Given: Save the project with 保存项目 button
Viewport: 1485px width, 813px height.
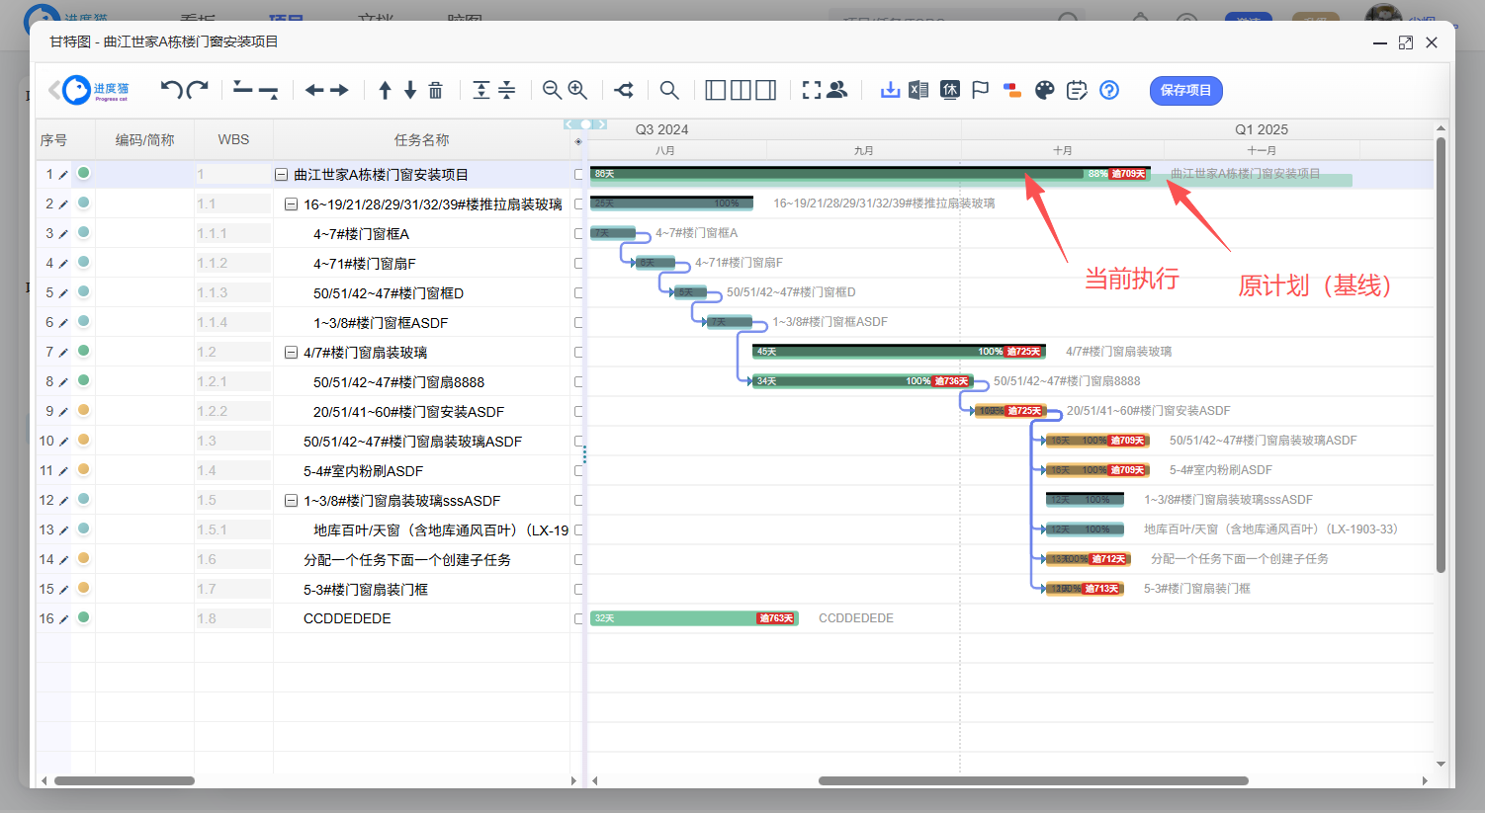Looking at the screenshot, I should pos(1186,90).
